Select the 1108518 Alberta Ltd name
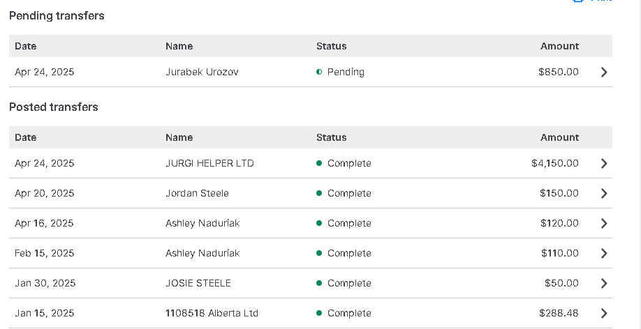The width and height of the screenshot is (641, 329). (x=212, y=313)
